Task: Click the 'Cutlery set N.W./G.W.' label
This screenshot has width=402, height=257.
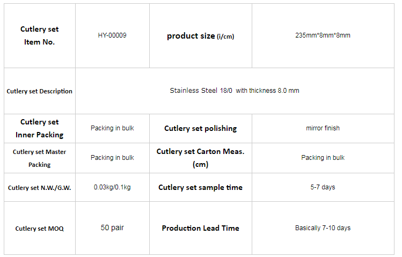Action: tap(40, 188)
